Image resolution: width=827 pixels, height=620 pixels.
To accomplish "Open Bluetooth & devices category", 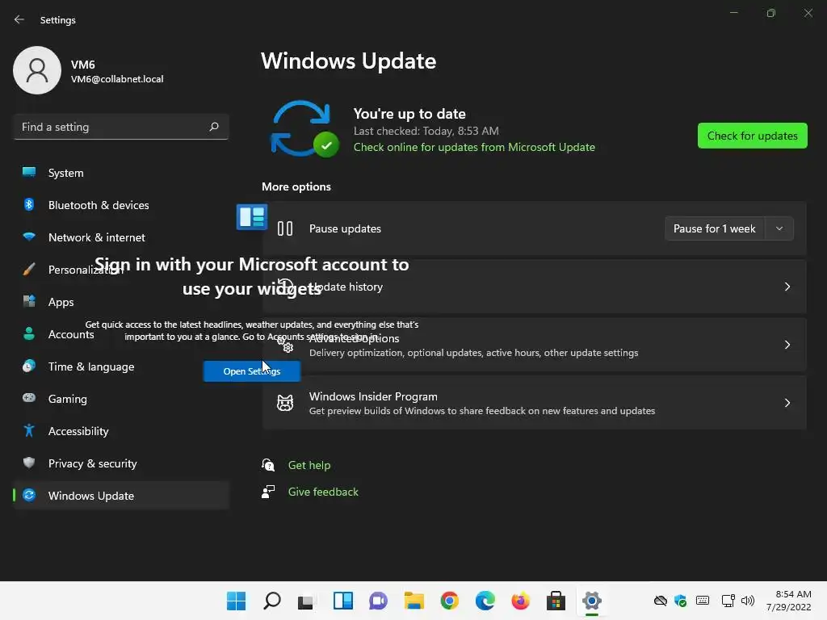I will [121, 205].
